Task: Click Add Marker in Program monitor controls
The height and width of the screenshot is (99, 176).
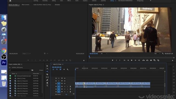Action: pos(112,61)
